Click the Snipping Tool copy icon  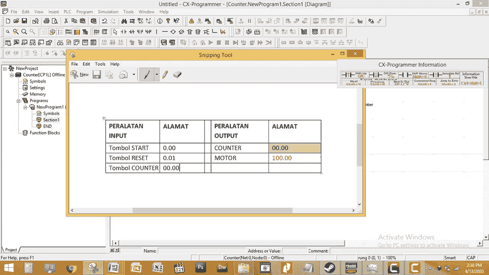pyautogui.click(x=109, y=75)
